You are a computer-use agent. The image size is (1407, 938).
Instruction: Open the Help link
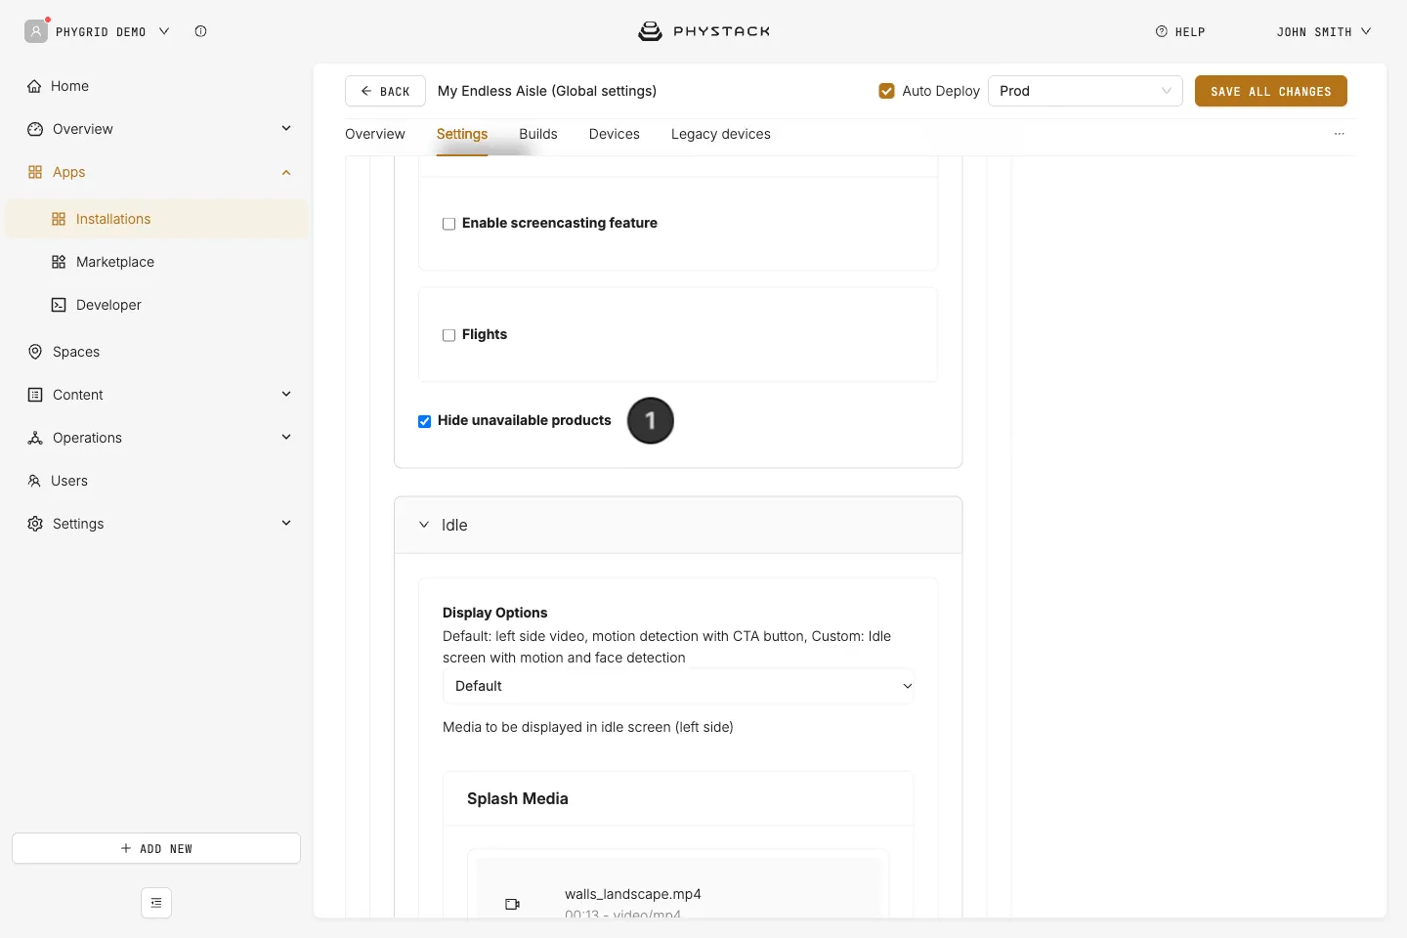[x=1180, y=32]
